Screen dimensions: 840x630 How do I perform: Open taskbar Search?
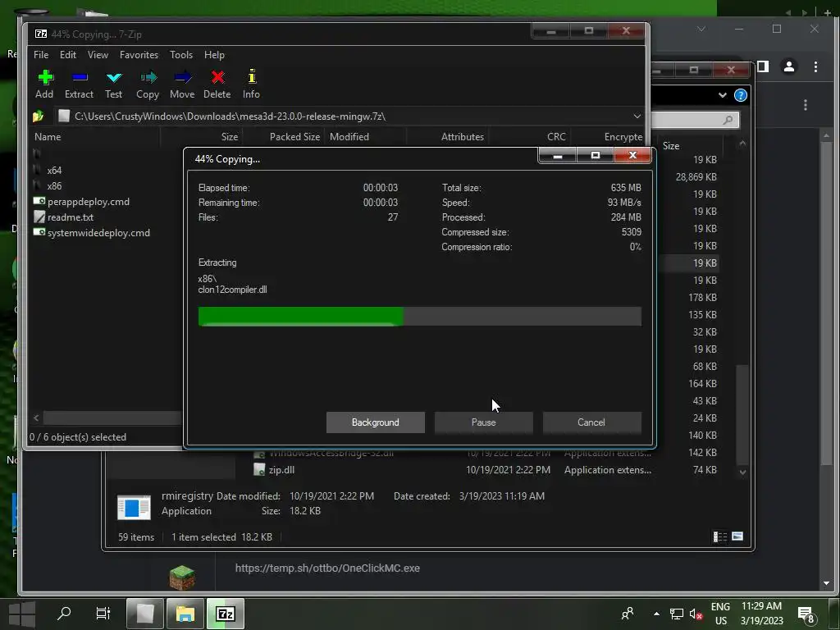point(64,613)
